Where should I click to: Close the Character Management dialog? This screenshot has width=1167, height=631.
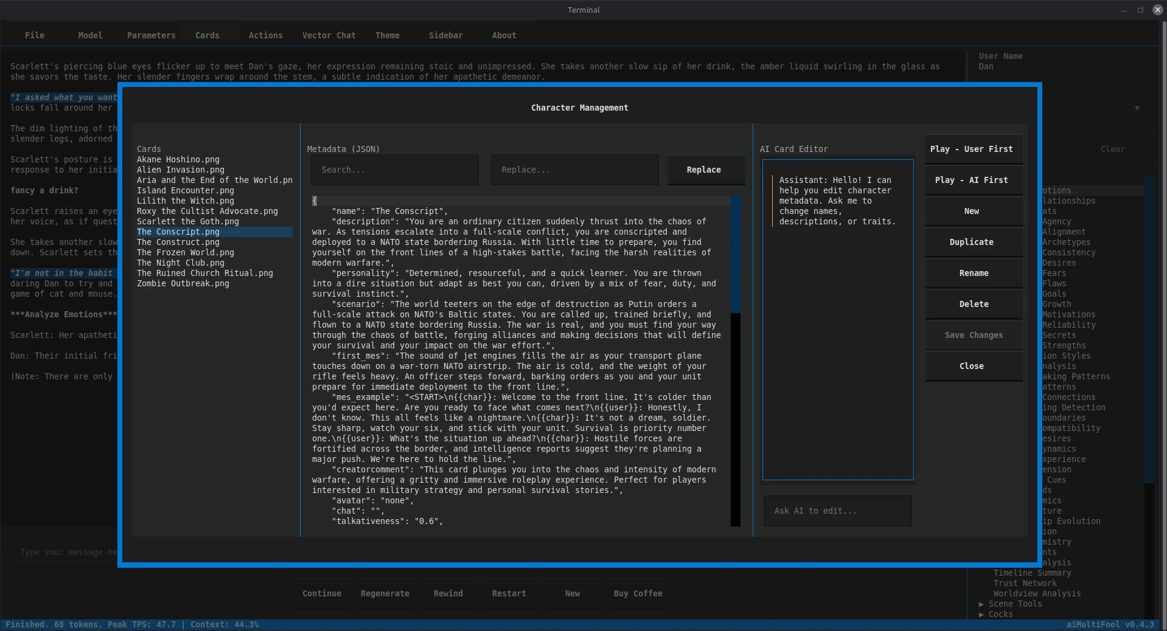pos(972,366)
